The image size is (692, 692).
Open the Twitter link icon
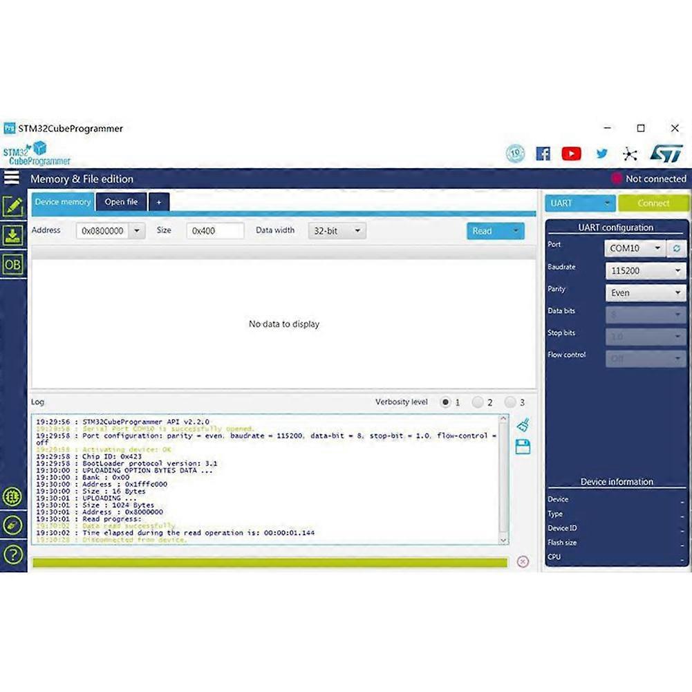(x=601, y=153)
